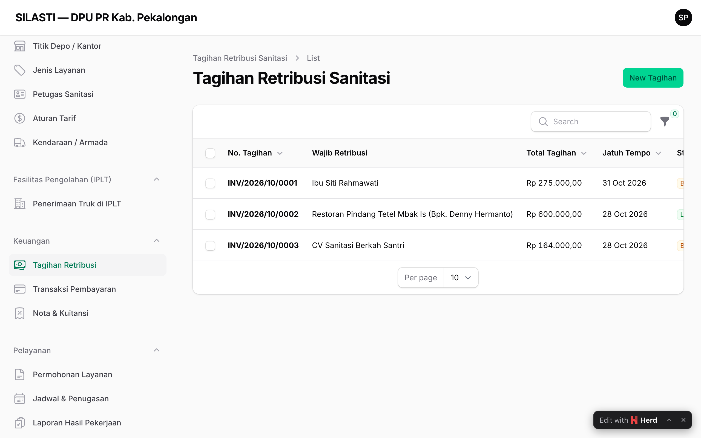Collapse the Pelayanan sidebar group
The height and width of the screenshot is (438, 701).
pos(156,350)
